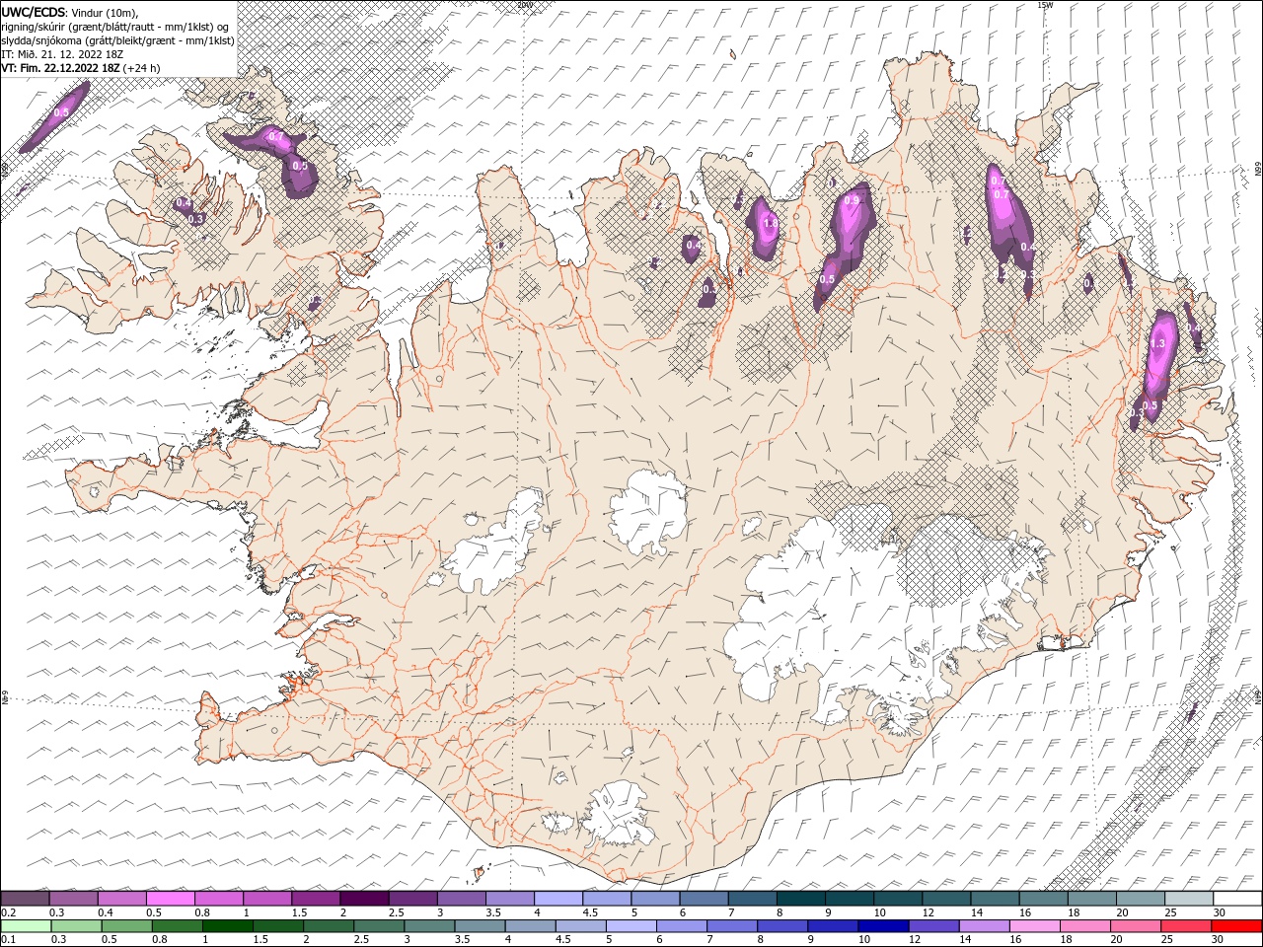Image resolution: width=1263 pixels, height=947 pixels.
Task: Pick top-row legend swatch between 0.3 and 0.4
Action: [x=73, y=899]
